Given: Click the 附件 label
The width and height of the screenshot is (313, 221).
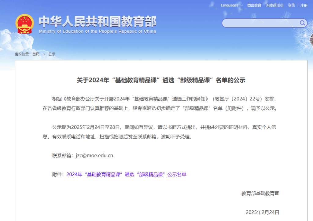Looking at the screenshot, I should pos(58,175).
